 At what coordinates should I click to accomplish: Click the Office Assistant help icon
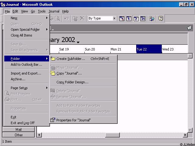[x=161, y=19]
